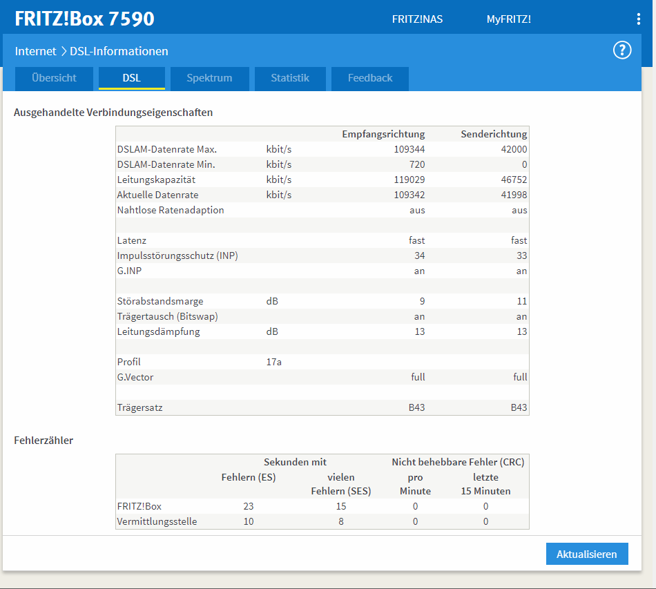656x589 pixels.
Task: Select the Störabstandsmarge label
Action: click(x=160, y=301)
